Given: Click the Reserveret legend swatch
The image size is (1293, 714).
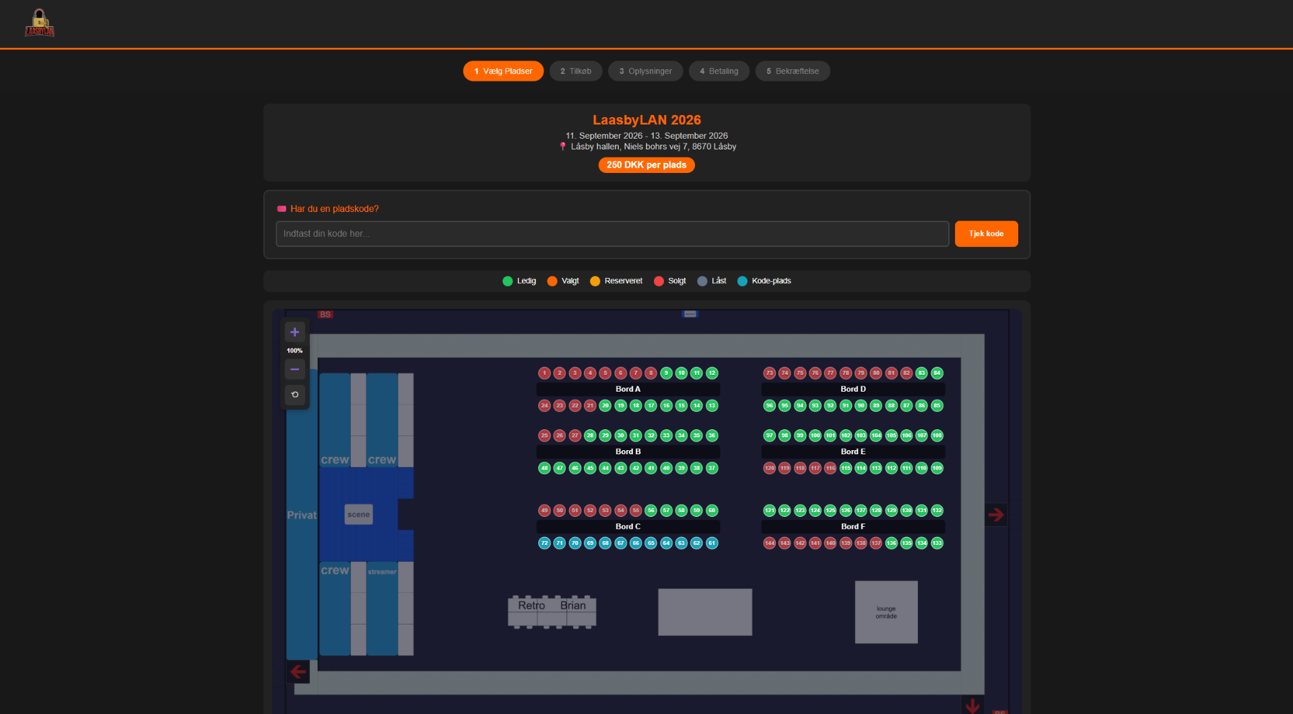Looking at the screenshot, I should (595, 281).
